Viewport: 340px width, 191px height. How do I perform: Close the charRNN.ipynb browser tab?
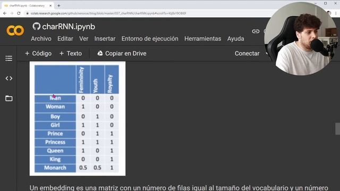tap(50, 6)
